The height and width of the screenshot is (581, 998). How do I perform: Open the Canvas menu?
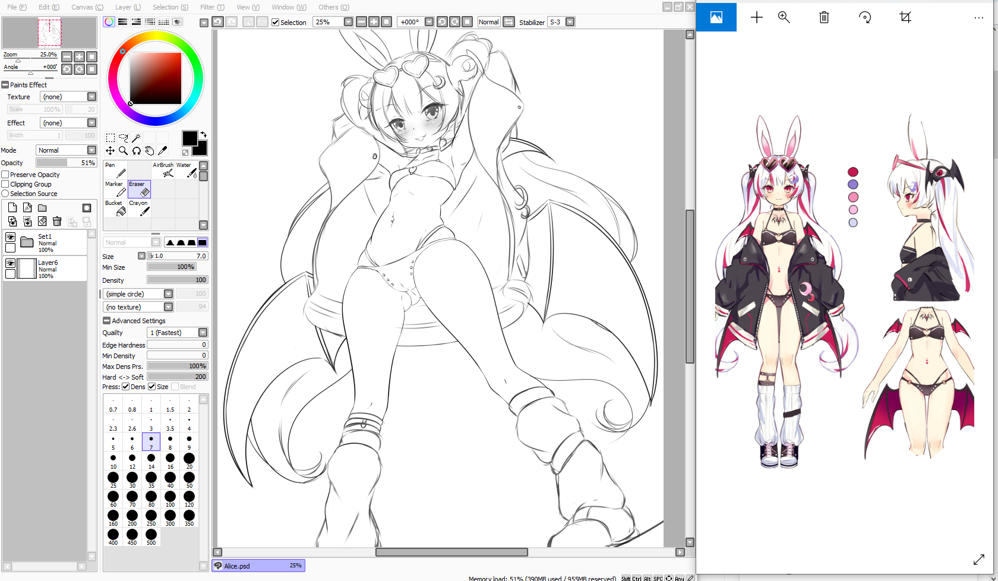[x=87, y=7]
